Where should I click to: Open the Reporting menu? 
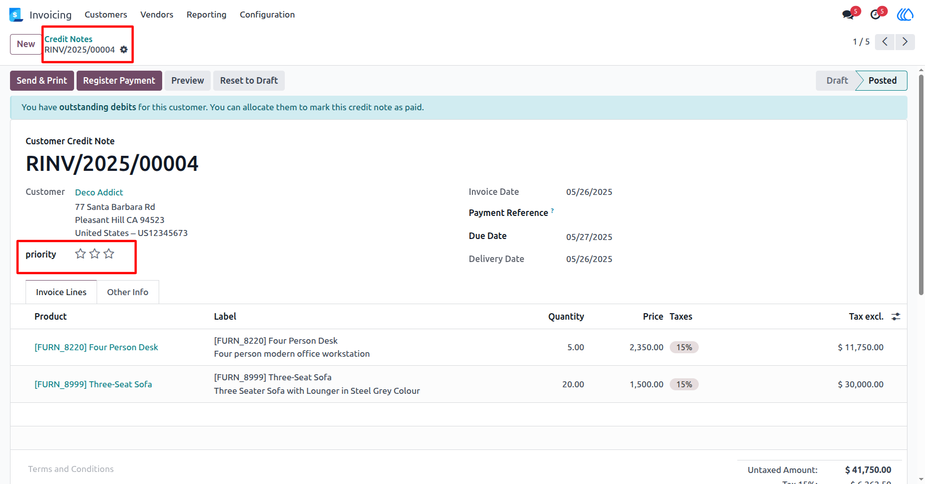click(x=206, y=15)
